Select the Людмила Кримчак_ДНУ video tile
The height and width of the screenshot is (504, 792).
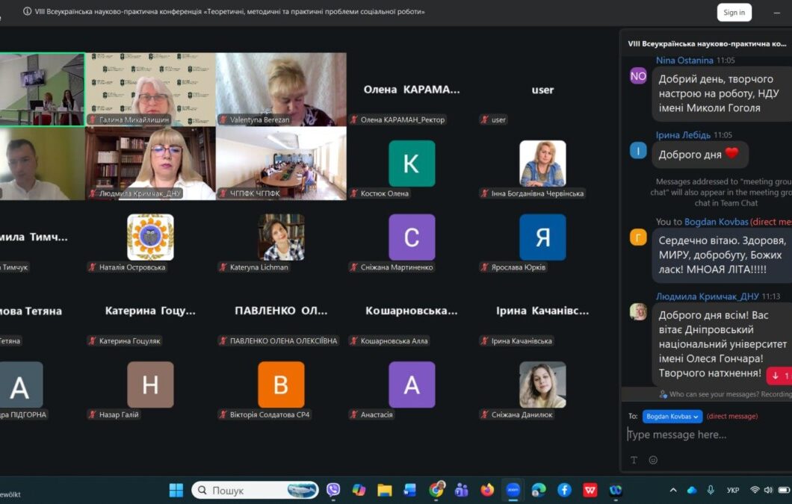point(150,163)
